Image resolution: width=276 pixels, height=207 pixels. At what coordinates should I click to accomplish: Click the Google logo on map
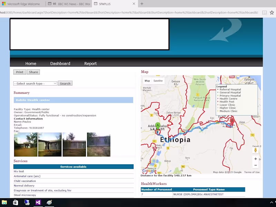pos(149,171)
